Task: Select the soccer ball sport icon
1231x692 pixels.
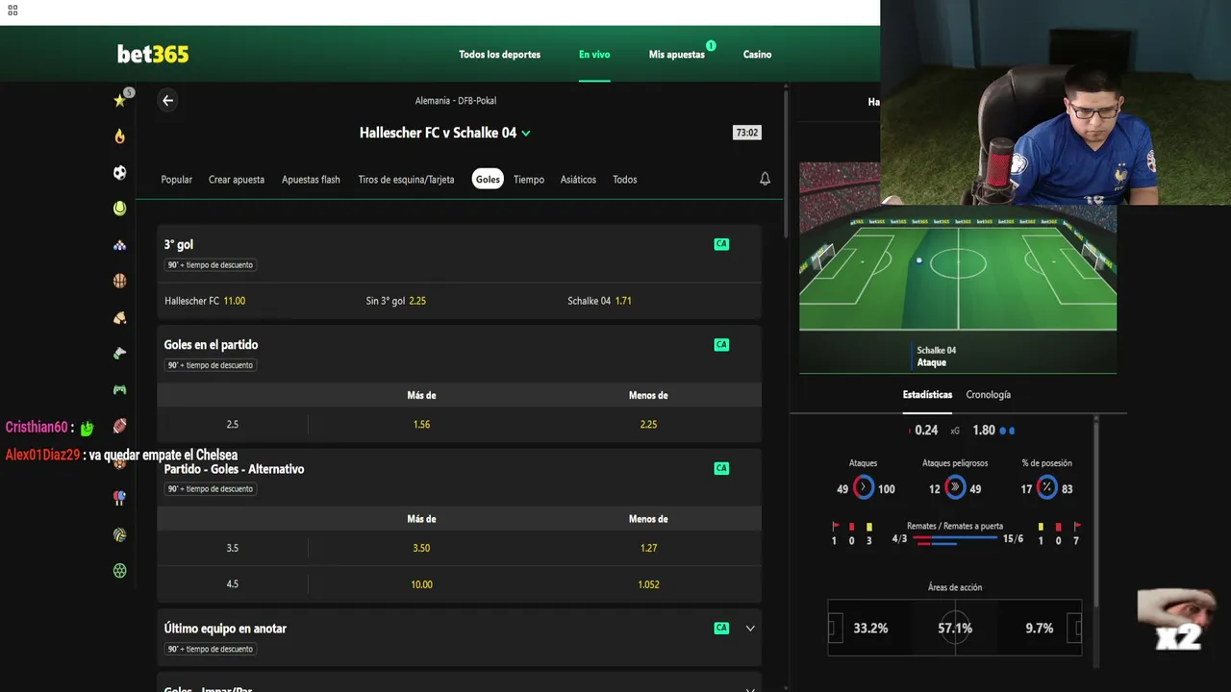Action: point(119,173)
